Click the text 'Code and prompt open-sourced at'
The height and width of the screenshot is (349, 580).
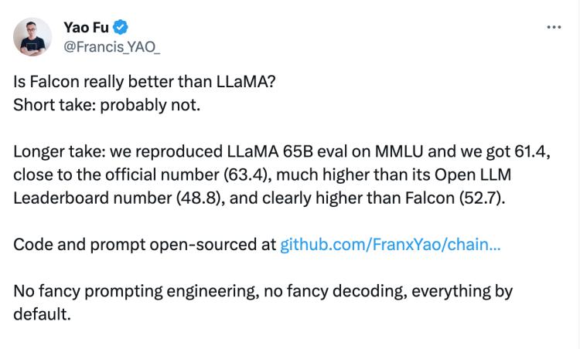[145, 245]
